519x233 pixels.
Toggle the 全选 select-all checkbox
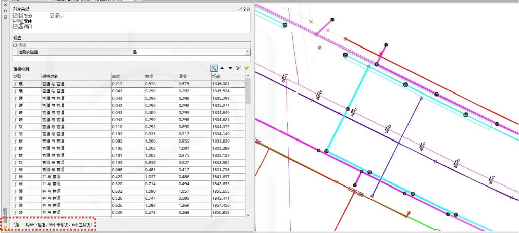240,9
